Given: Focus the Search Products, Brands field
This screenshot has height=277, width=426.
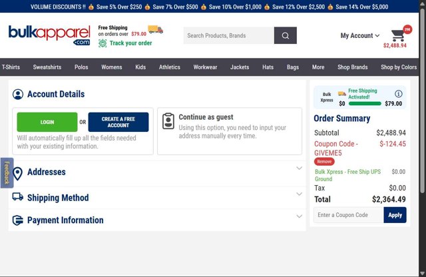Looking at the screenshot, I should [x=229, y=35].
